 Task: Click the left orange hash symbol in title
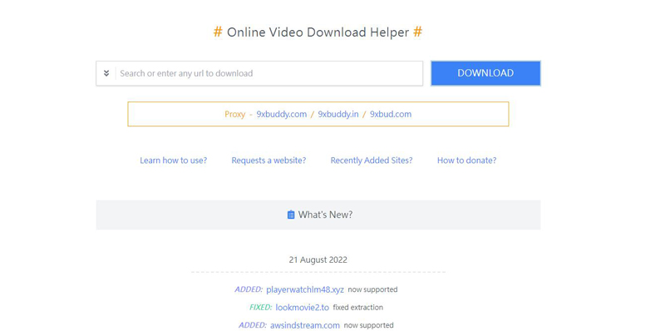click(218, 32)
